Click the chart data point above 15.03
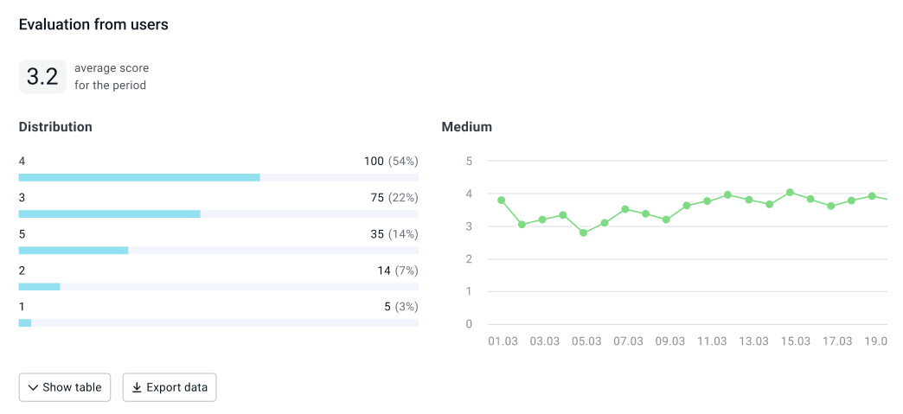This screenshot has height=414, width=903. [790, 192]
